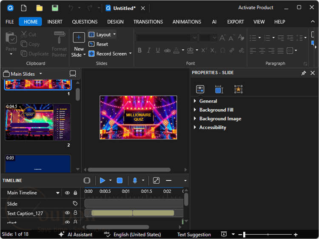This screenshot has height=239, width=319.
Task: Click the Insert Hyperlink chain icon
Action: tap(232, 50)
